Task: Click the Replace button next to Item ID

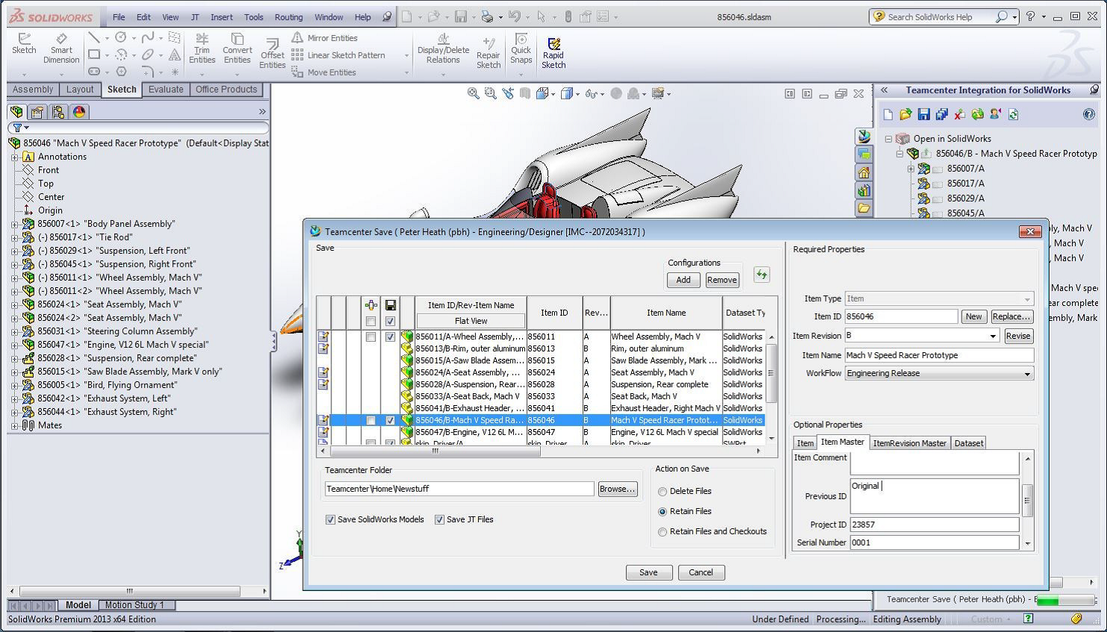Action: coord(1012,316)
